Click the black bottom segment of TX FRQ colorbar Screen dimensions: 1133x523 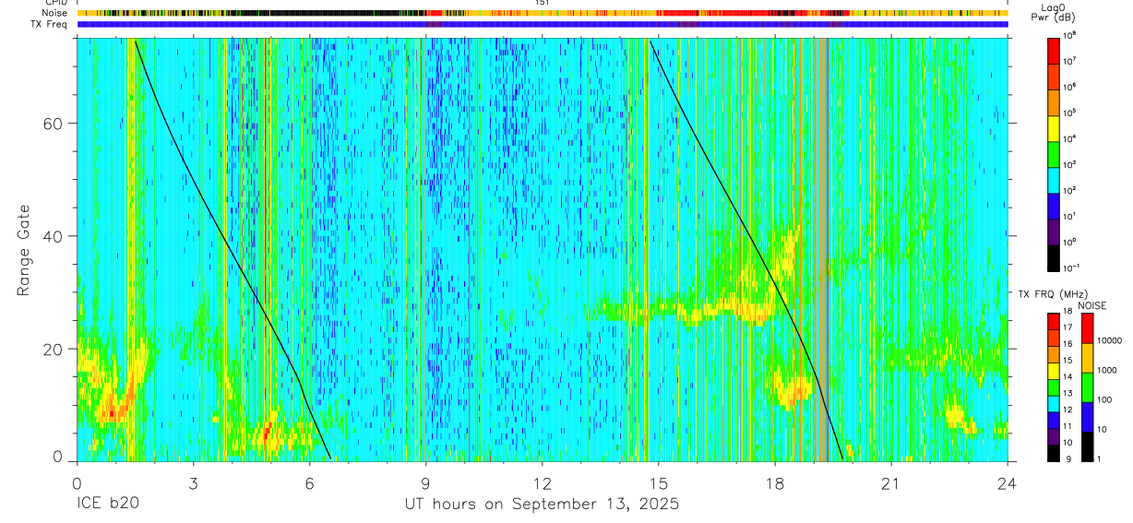pyautogui.click(x=1053, y=453)
